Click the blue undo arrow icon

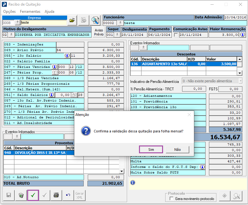tap(68, 195)
